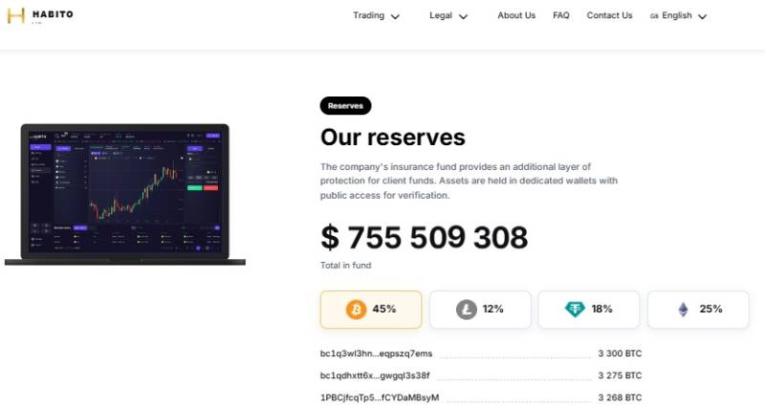Expand the Trading dropdown chevron
765x408 pixels.
395,16
